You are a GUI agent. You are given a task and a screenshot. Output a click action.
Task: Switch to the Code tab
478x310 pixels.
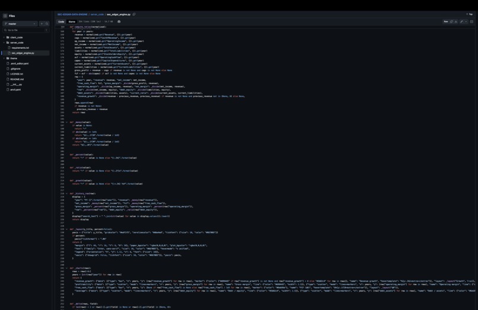coord(61,22)
